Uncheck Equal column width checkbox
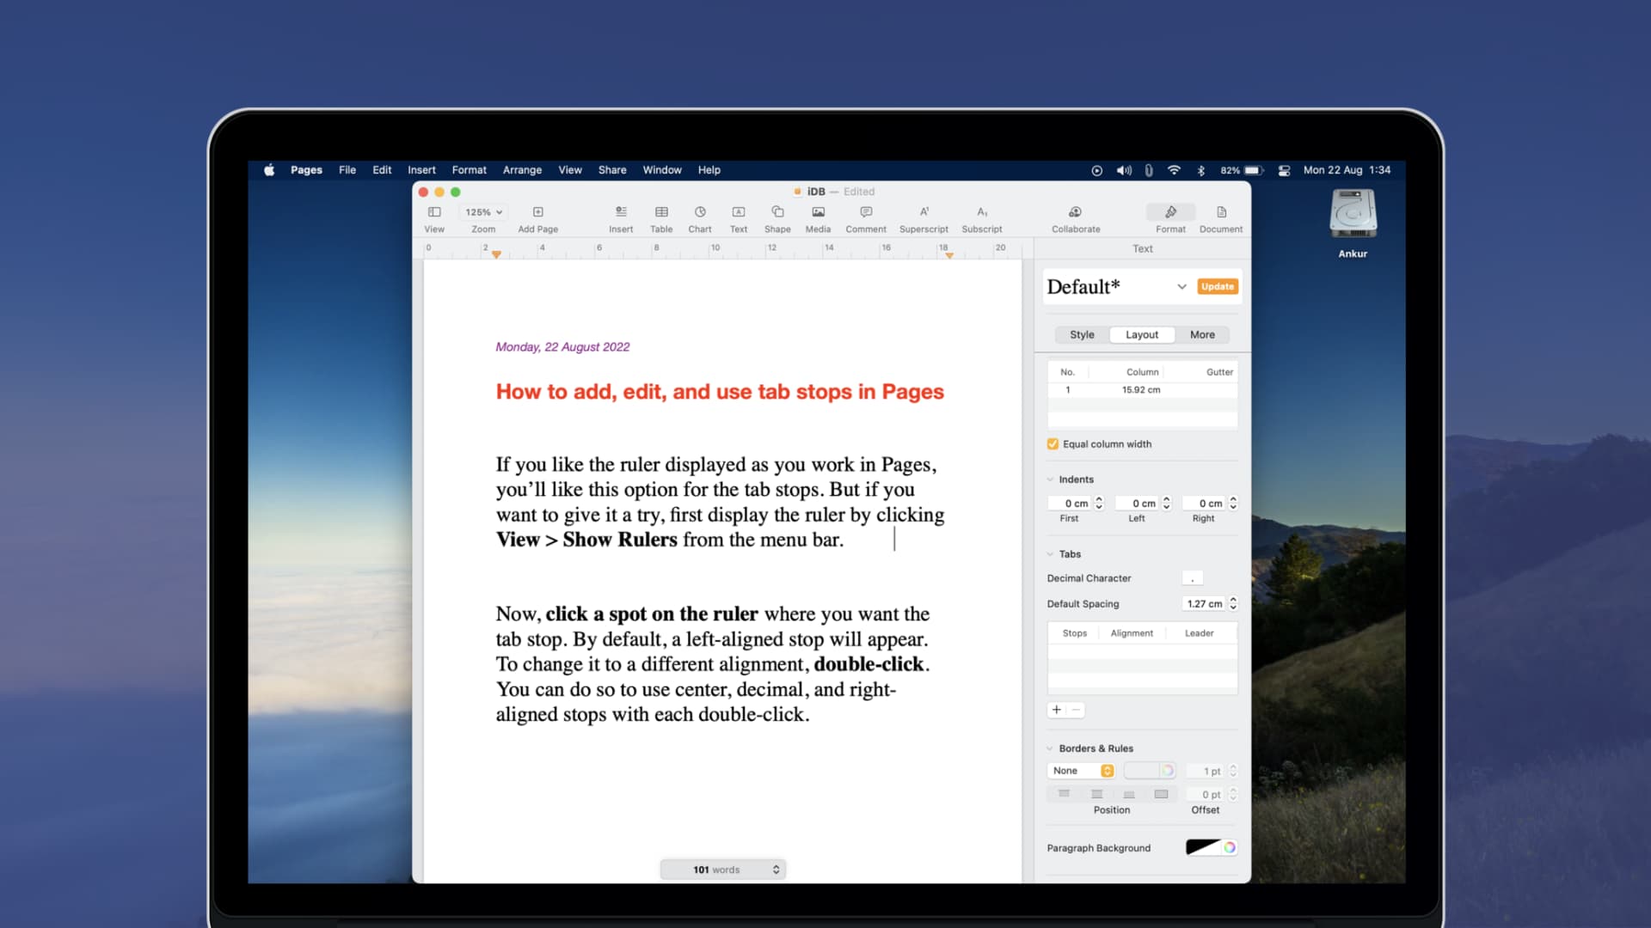1651x928 pixels. [x=1053, y=444]
